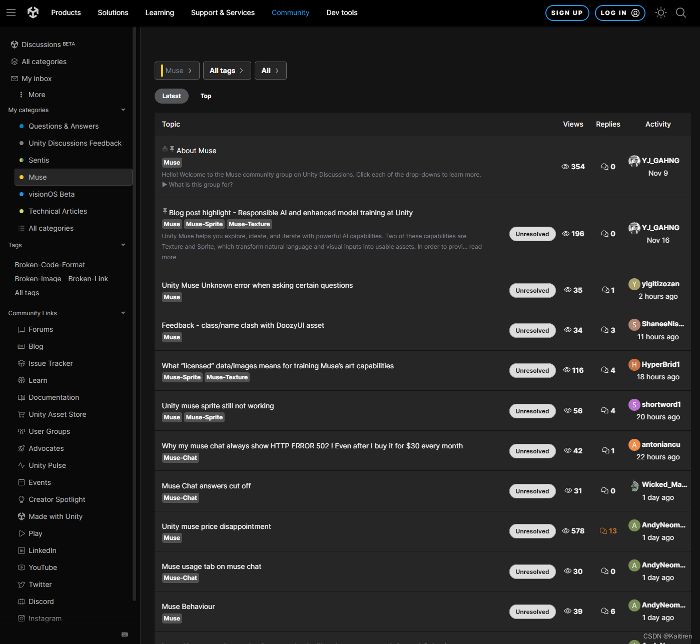Click the Events calendar icon
The image size is (700, 644).
click(x=22, y=482)
